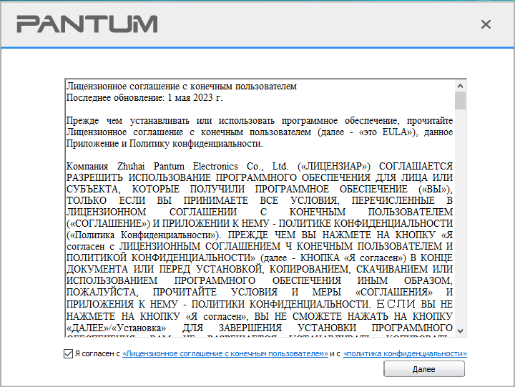This screenshot has height=387, width=515.
Task: Click the text "Zhuhai Pantum Electronics Co., Ltd."
Action: click(202, 166)
